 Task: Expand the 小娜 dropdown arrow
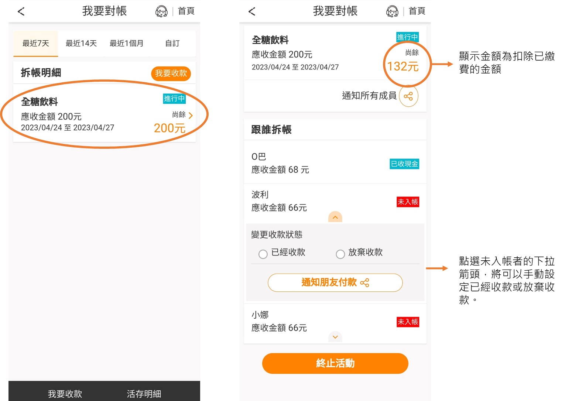click(x=335, y=337)
